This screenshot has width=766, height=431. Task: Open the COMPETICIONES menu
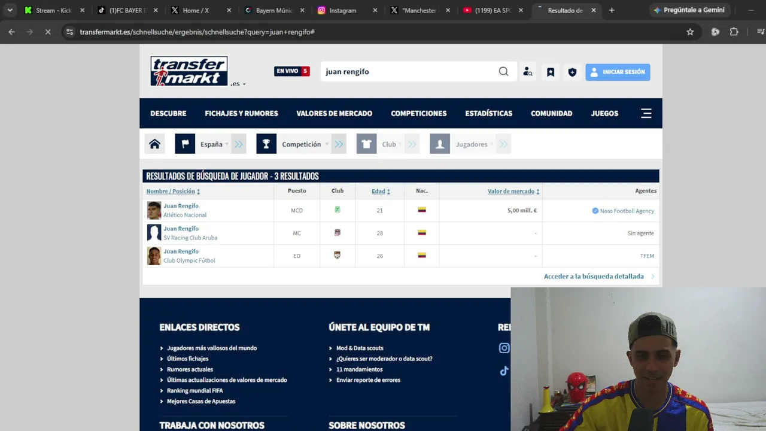pyautogui.click(x=418, y=113)
